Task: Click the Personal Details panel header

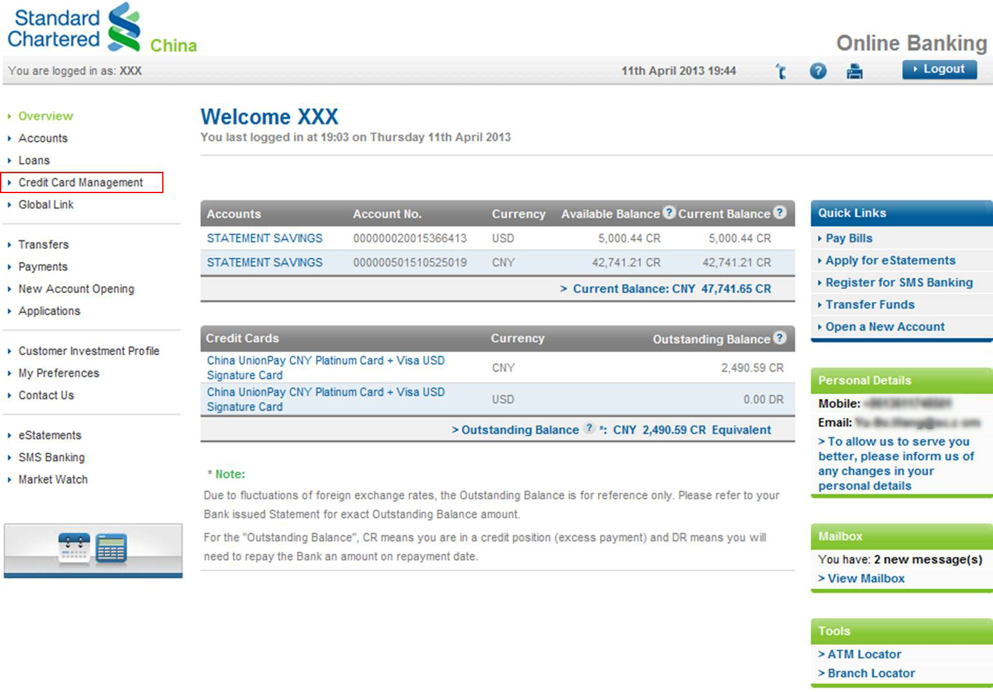Action: pos(901,380)
